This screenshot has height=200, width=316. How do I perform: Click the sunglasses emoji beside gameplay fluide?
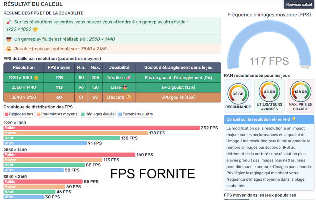pos(9,39)
